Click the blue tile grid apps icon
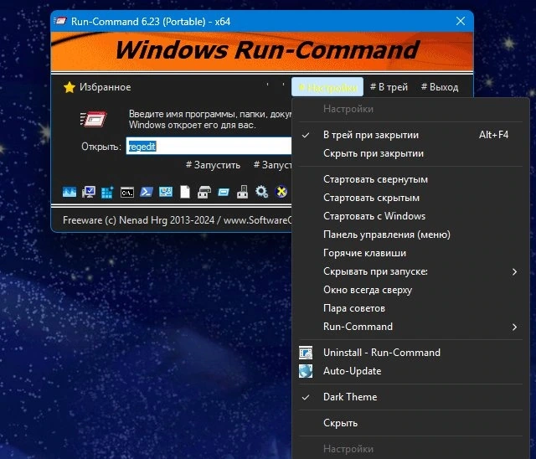536x459 pixels. click(x=107, y=192)
